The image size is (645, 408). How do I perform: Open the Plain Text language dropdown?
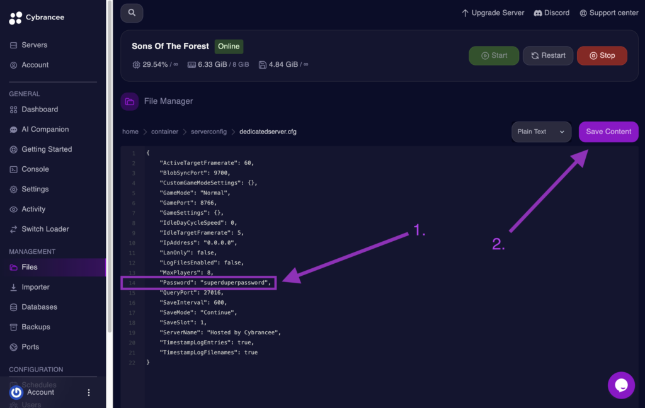pos(541,132)
